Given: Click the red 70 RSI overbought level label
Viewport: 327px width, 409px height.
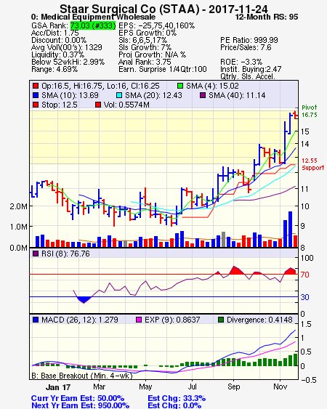Looking at the screenshot, I should tap(304, 275).
